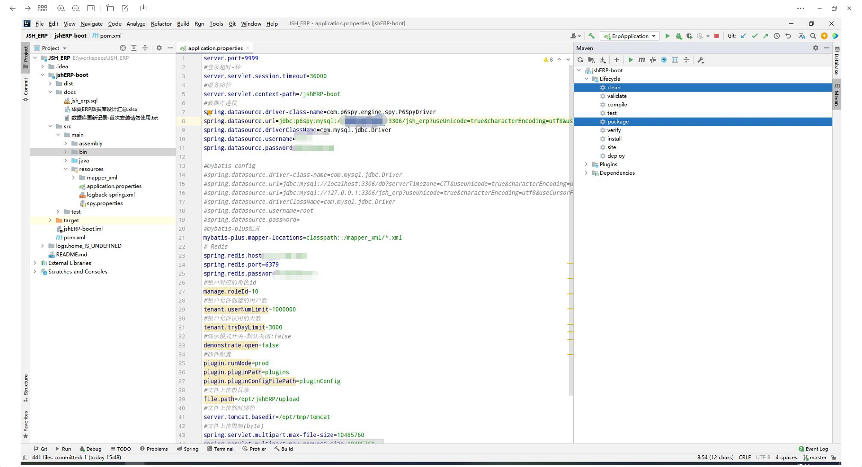Open the Event Log
The image size is (862, 467).
(x=814, y=449)
